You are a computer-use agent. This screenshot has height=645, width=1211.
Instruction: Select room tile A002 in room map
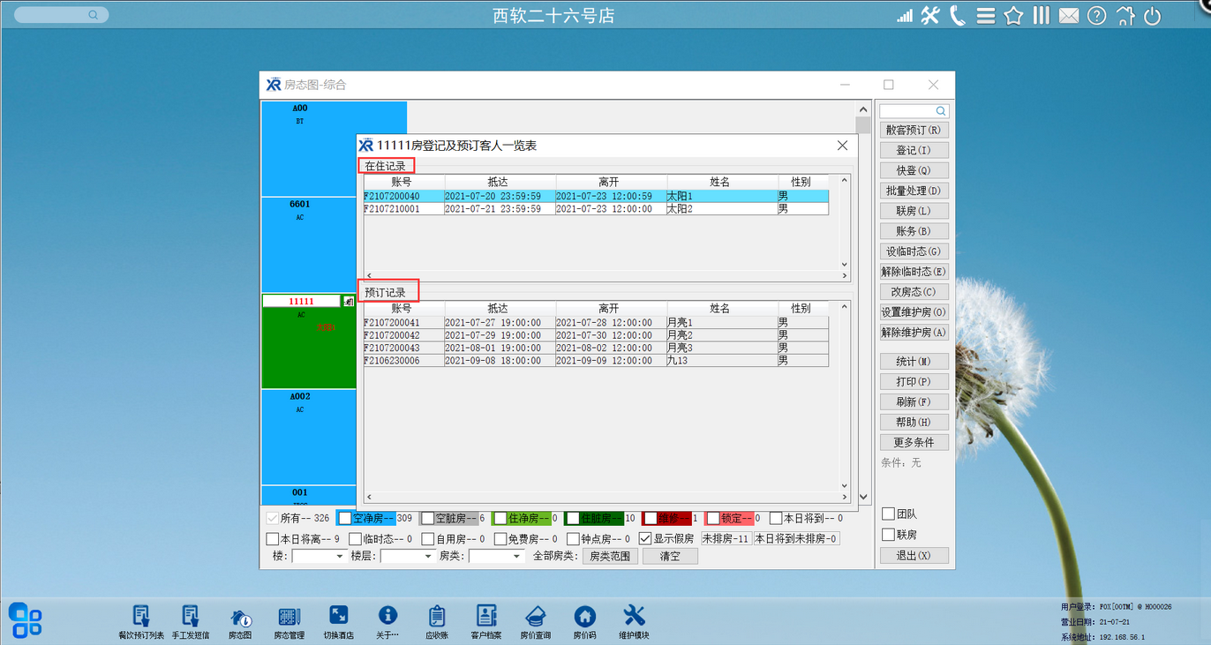tap(309, 437)
